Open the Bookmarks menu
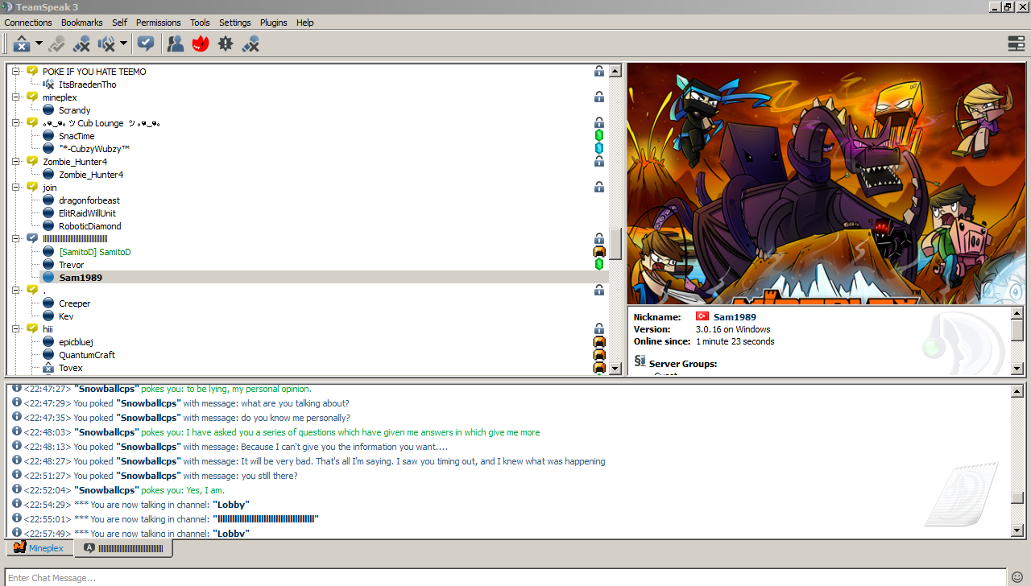 [x=82, y=23]
